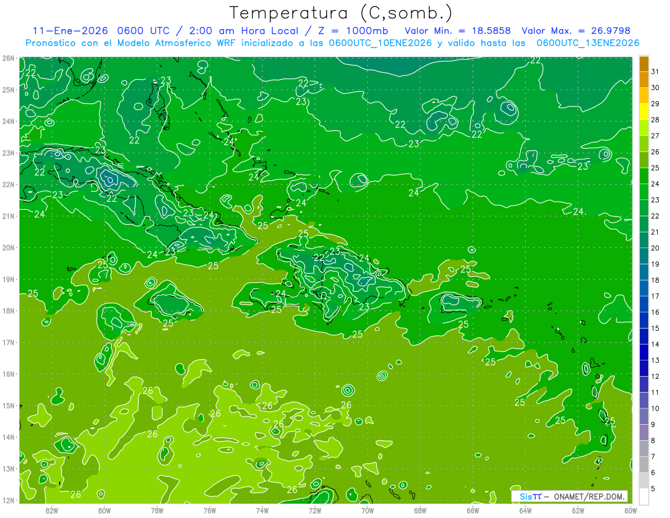
Task: Click the 14N latitude axis label
Action: coord(8,437)
